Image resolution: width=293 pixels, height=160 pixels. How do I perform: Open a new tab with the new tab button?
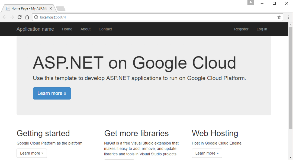pos(61,8)
